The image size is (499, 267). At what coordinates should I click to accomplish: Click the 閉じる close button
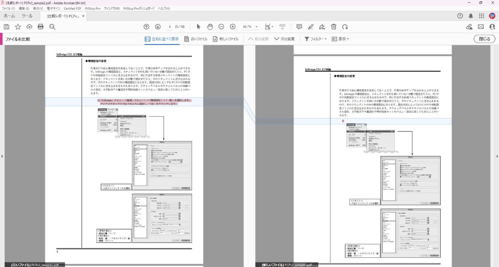484,39
